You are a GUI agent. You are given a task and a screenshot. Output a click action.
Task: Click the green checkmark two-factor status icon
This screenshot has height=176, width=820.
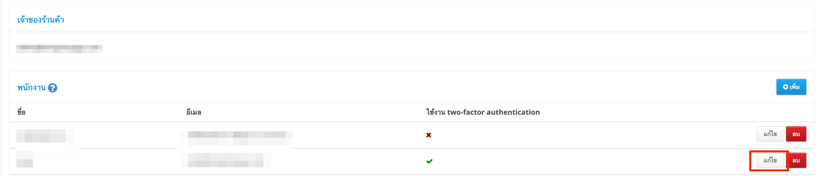(429, 161)
